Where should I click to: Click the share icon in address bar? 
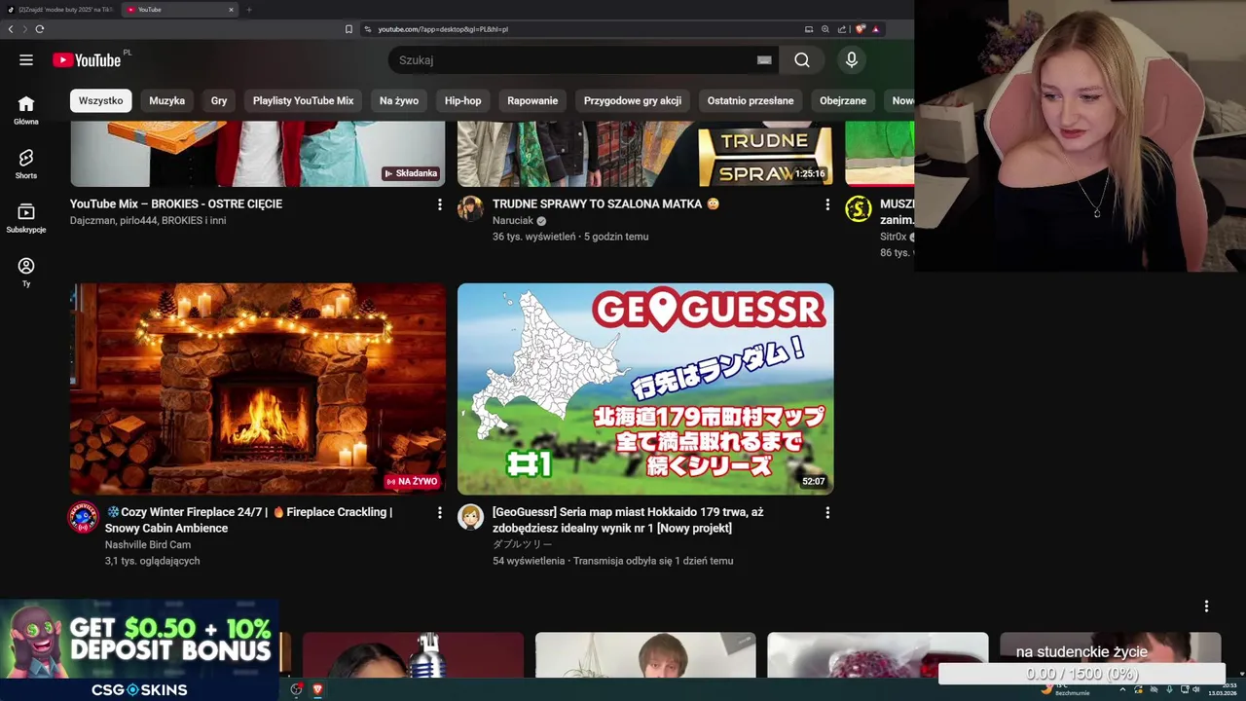point(842,29)
